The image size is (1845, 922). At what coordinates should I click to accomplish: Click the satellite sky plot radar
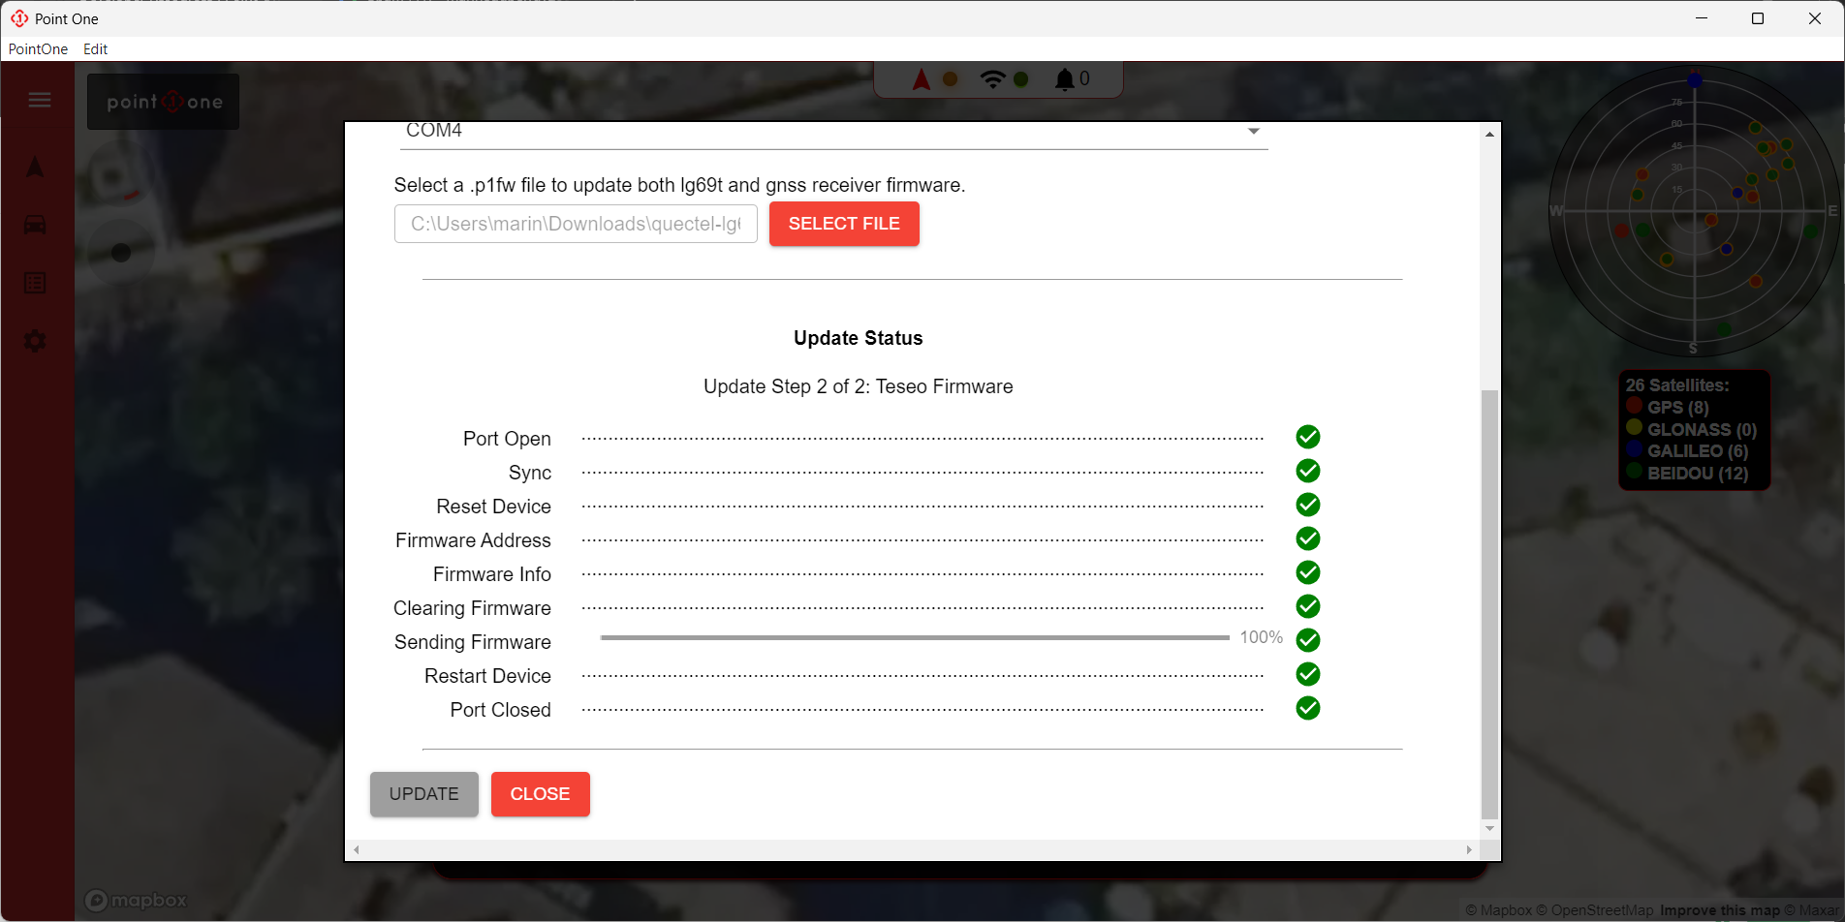(x=1694, y=211)
